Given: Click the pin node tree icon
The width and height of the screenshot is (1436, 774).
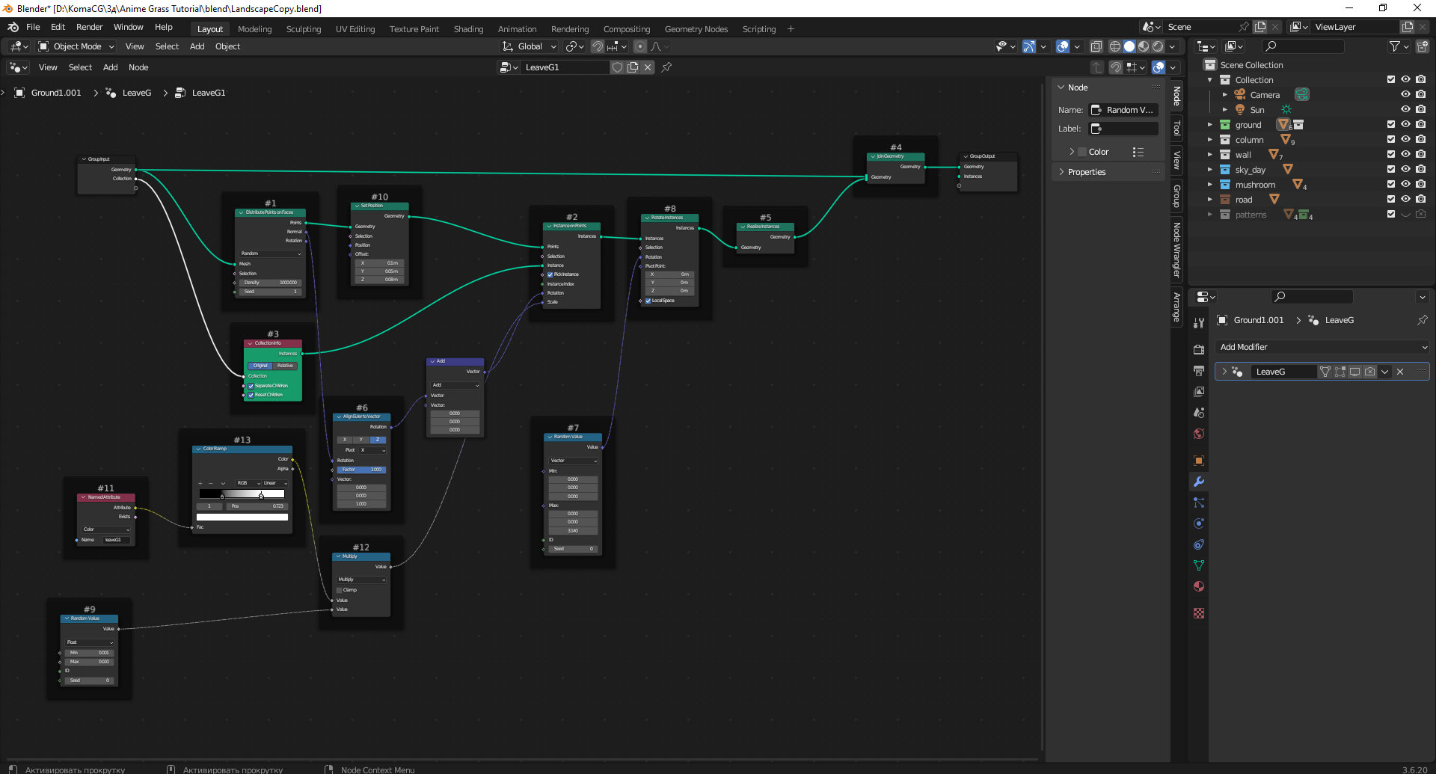Looking at the screenshot, I should click(666, 67).
